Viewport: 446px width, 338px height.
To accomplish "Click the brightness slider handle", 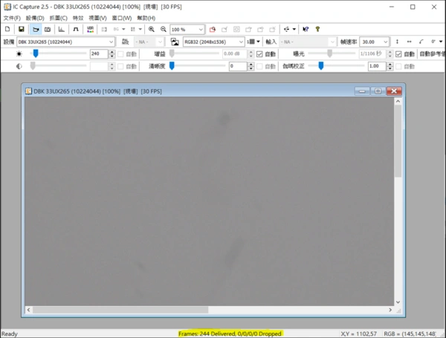I will (x=36, y=53).
